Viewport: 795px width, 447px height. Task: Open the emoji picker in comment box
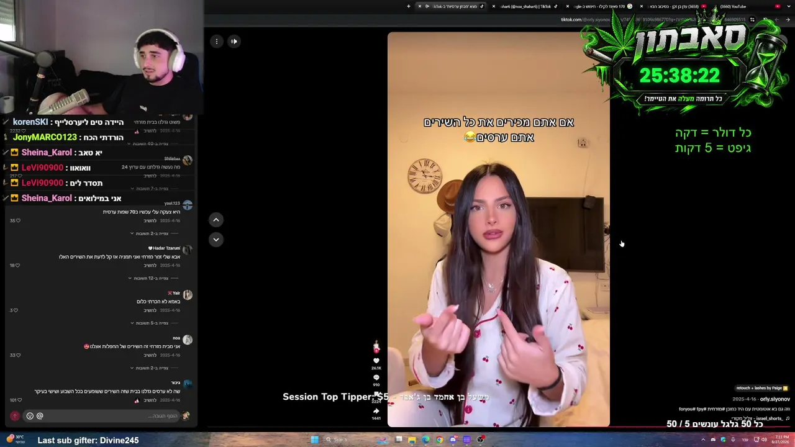pos(30,416)
